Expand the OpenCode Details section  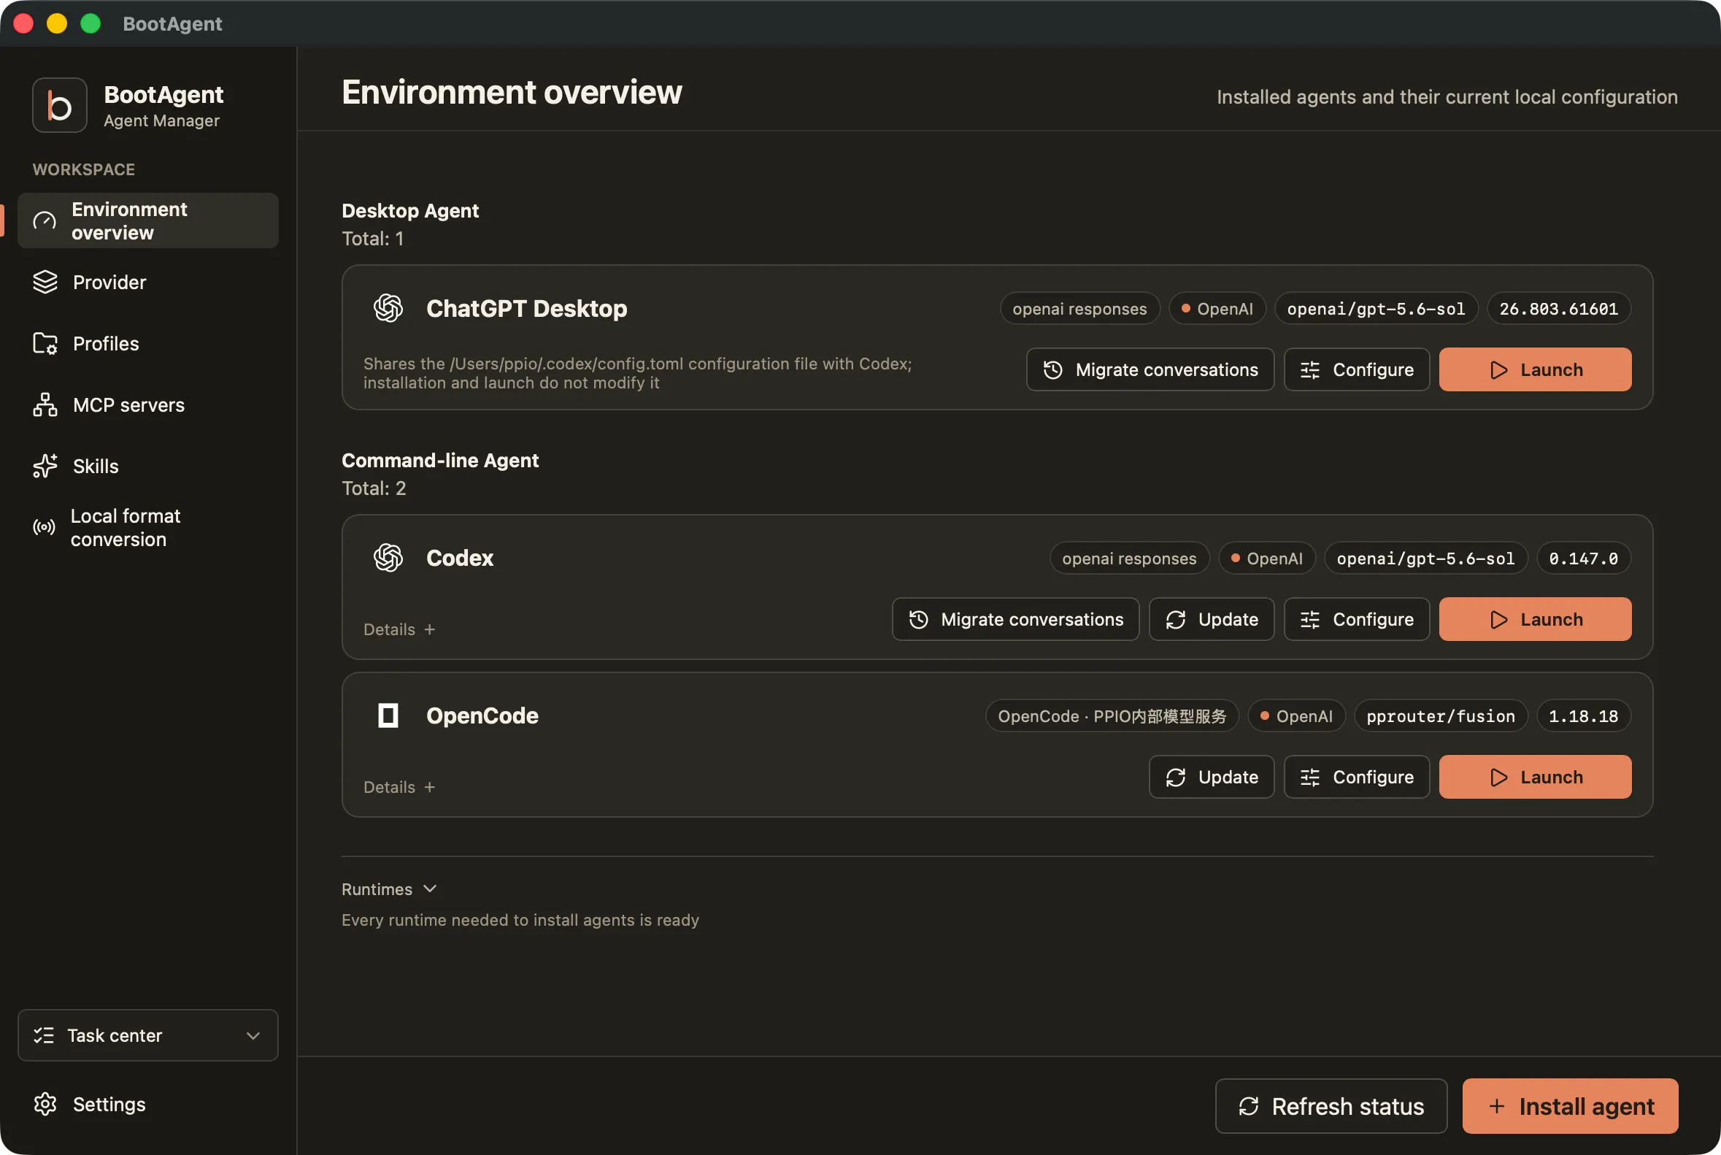(400, 788)
